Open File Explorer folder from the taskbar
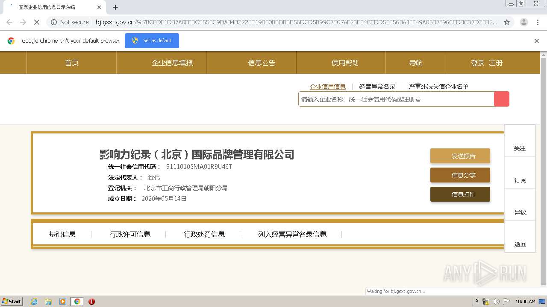This screenshot has width=547, height=307. 48,301
